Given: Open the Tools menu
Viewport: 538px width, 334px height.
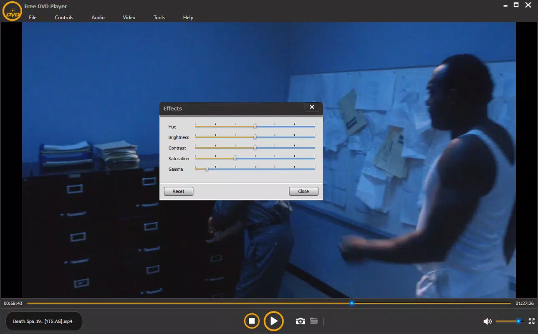Looking at the screenshot, I should coord(159,18).
